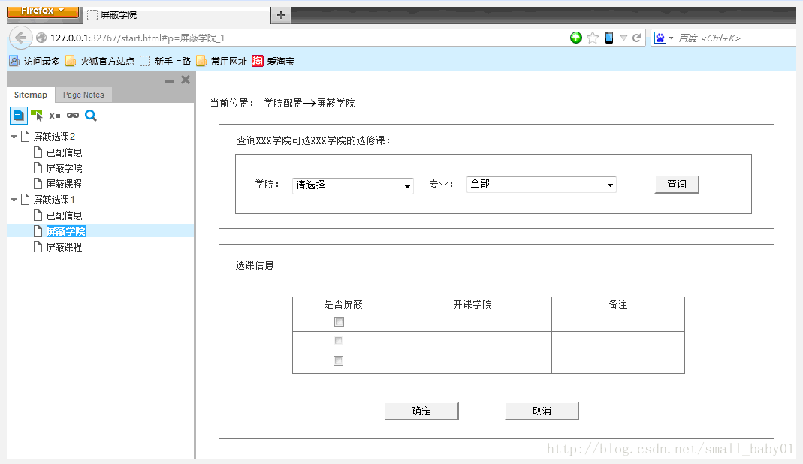Screen dimensions: 803x464
Task: Select the 屏蔽学院 browser tab
Action: click(x=177, y=15)
